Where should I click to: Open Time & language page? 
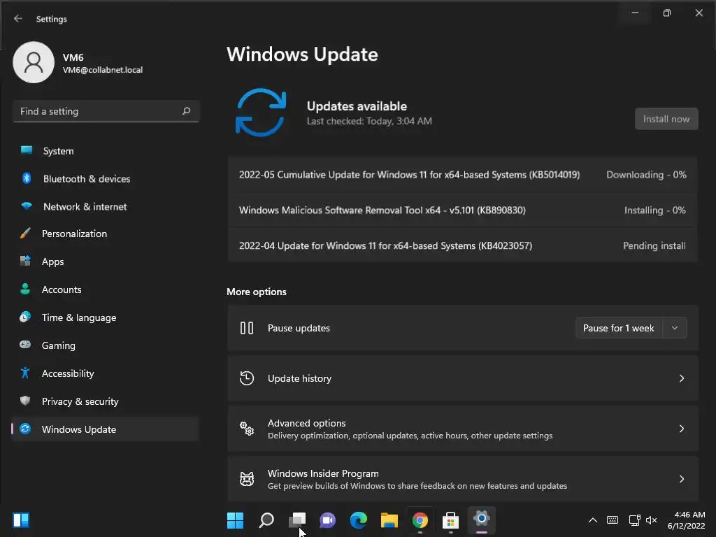click(x=105, y=317)
